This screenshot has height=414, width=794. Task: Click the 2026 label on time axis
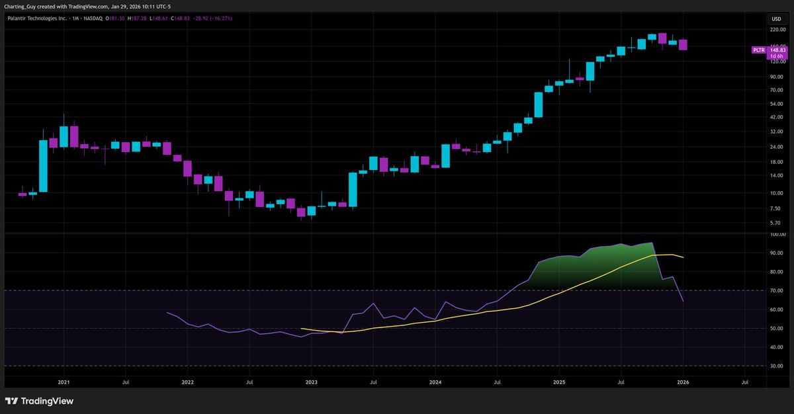683,382
